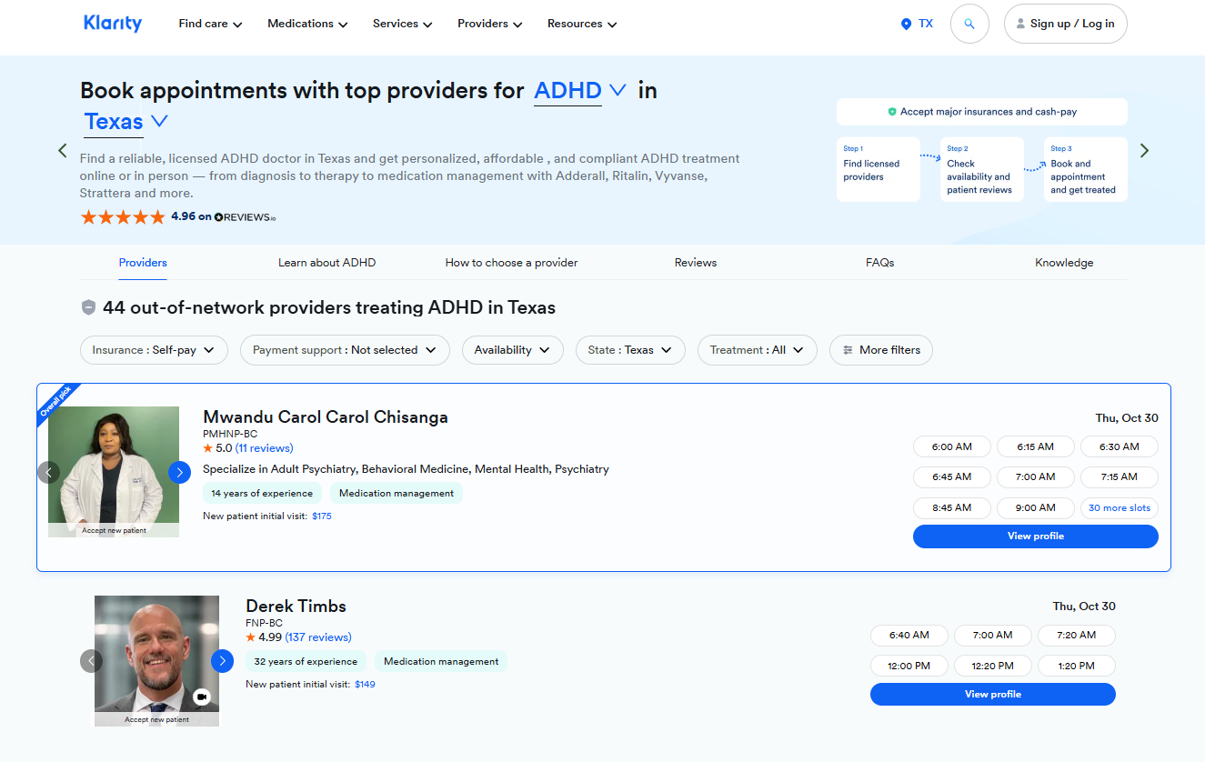Open Mwandu's 11 reviews link

pos(264,448)
